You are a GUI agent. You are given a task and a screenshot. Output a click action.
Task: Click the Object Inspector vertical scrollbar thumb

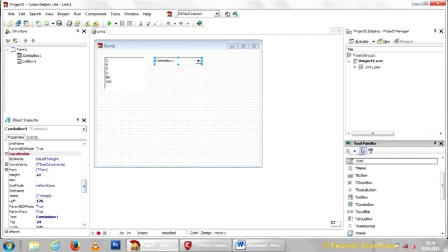[84, 186]
